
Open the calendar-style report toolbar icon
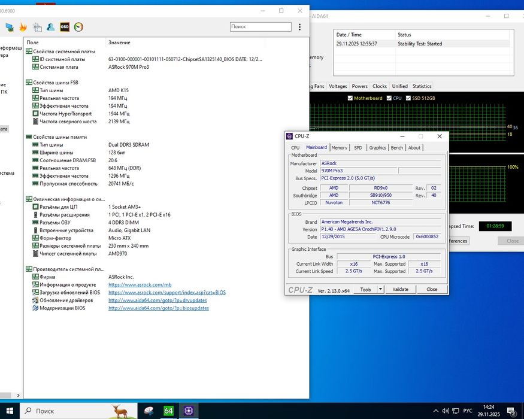point(37,28)
